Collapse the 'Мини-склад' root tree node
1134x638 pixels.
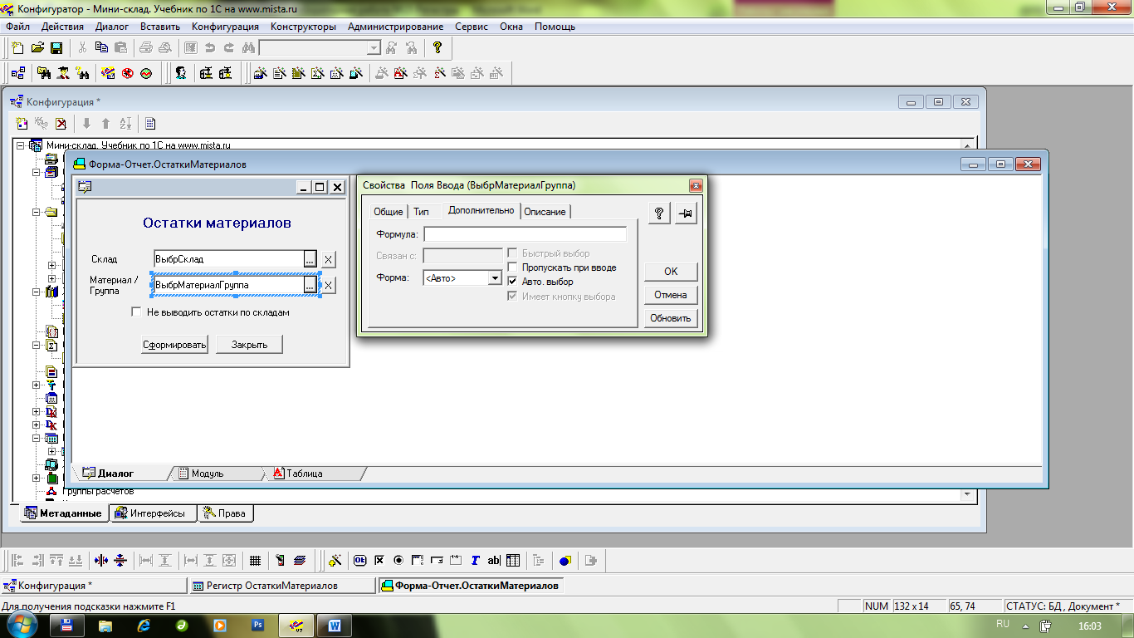coord(21,145)
